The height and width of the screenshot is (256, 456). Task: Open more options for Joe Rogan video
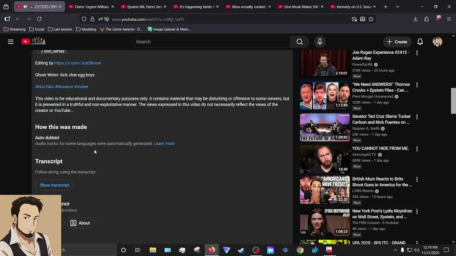[x=417, y=53]
